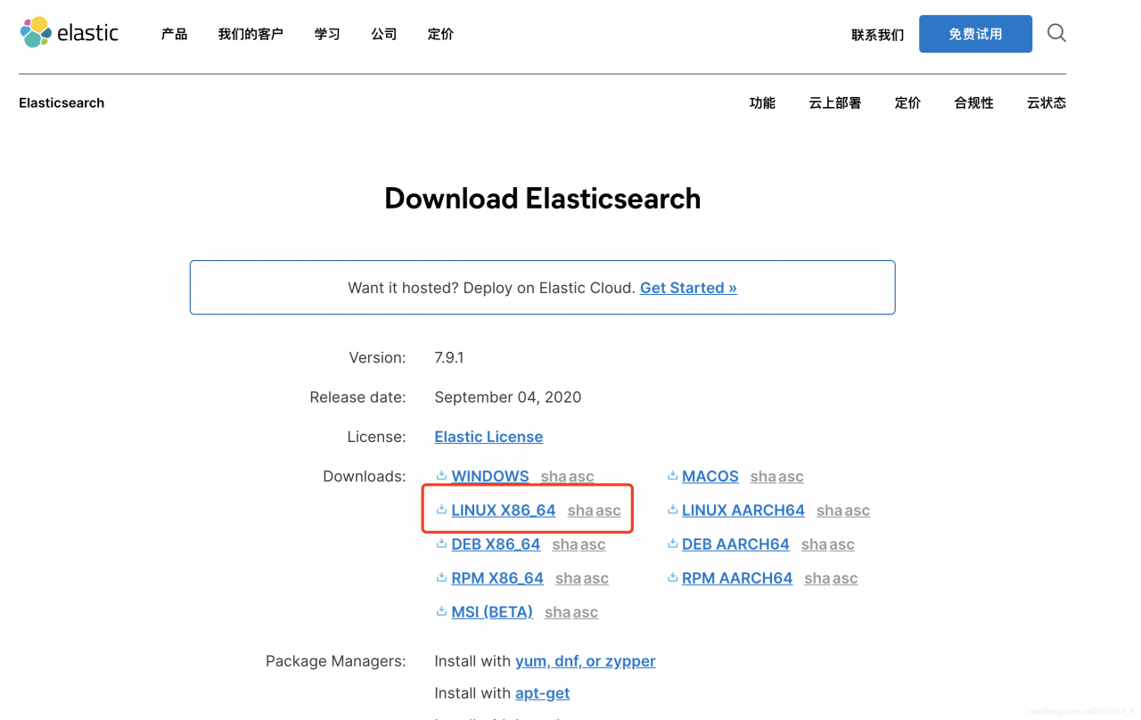
Task: Open the Elastic License link
Action: coord(488,437)
